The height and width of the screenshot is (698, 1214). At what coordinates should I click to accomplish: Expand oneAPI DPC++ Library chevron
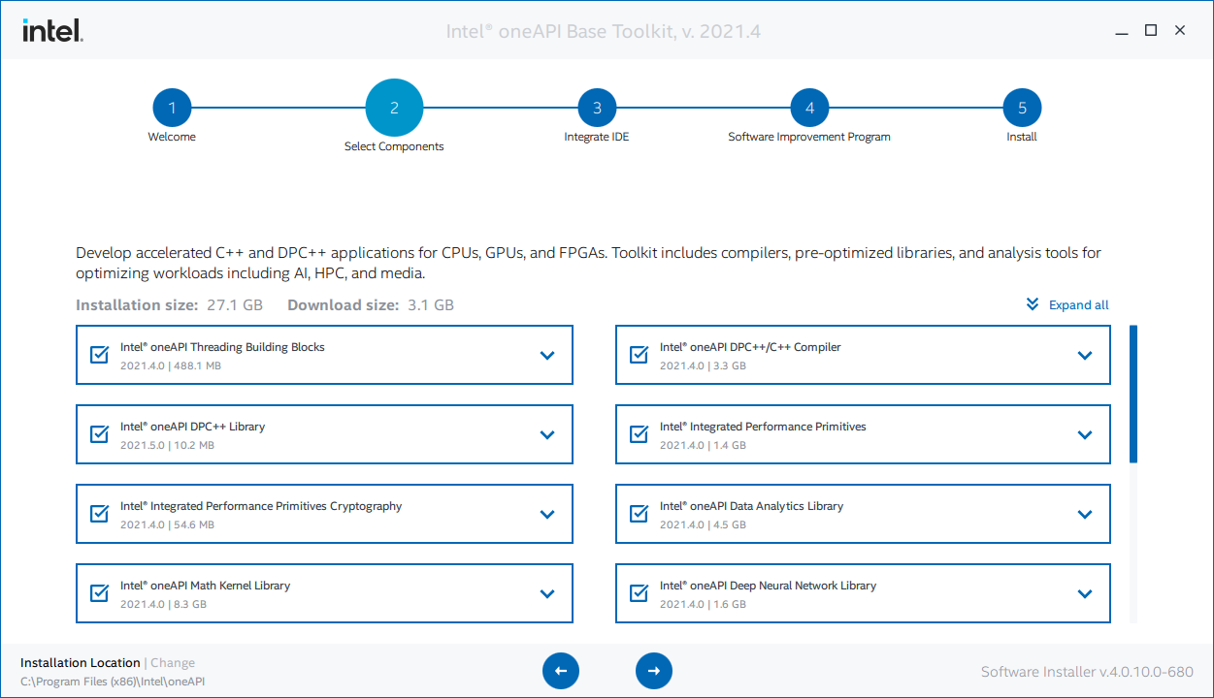click(547, 435)
